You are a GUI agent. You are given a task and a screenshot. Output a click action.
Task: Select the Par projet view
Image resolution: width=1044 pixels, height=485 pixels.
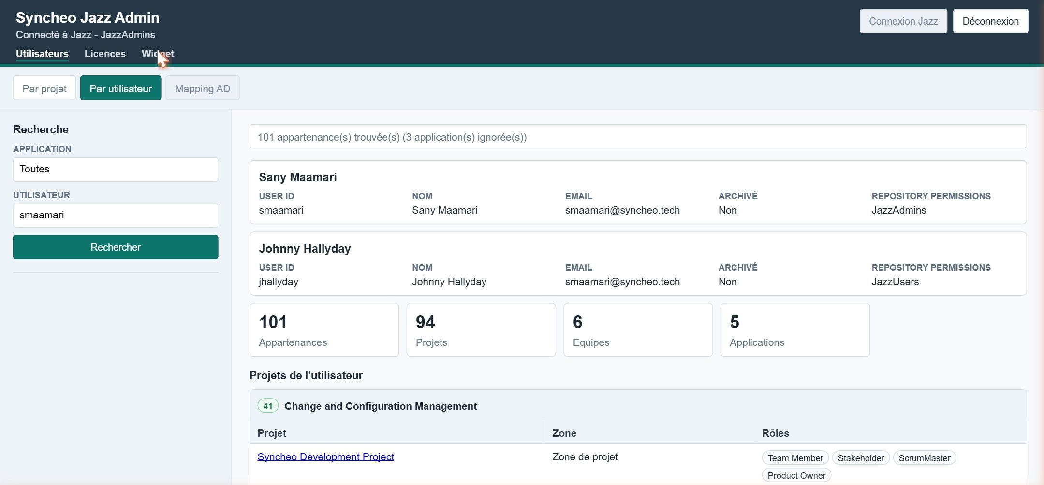click(x=44, y=88)
